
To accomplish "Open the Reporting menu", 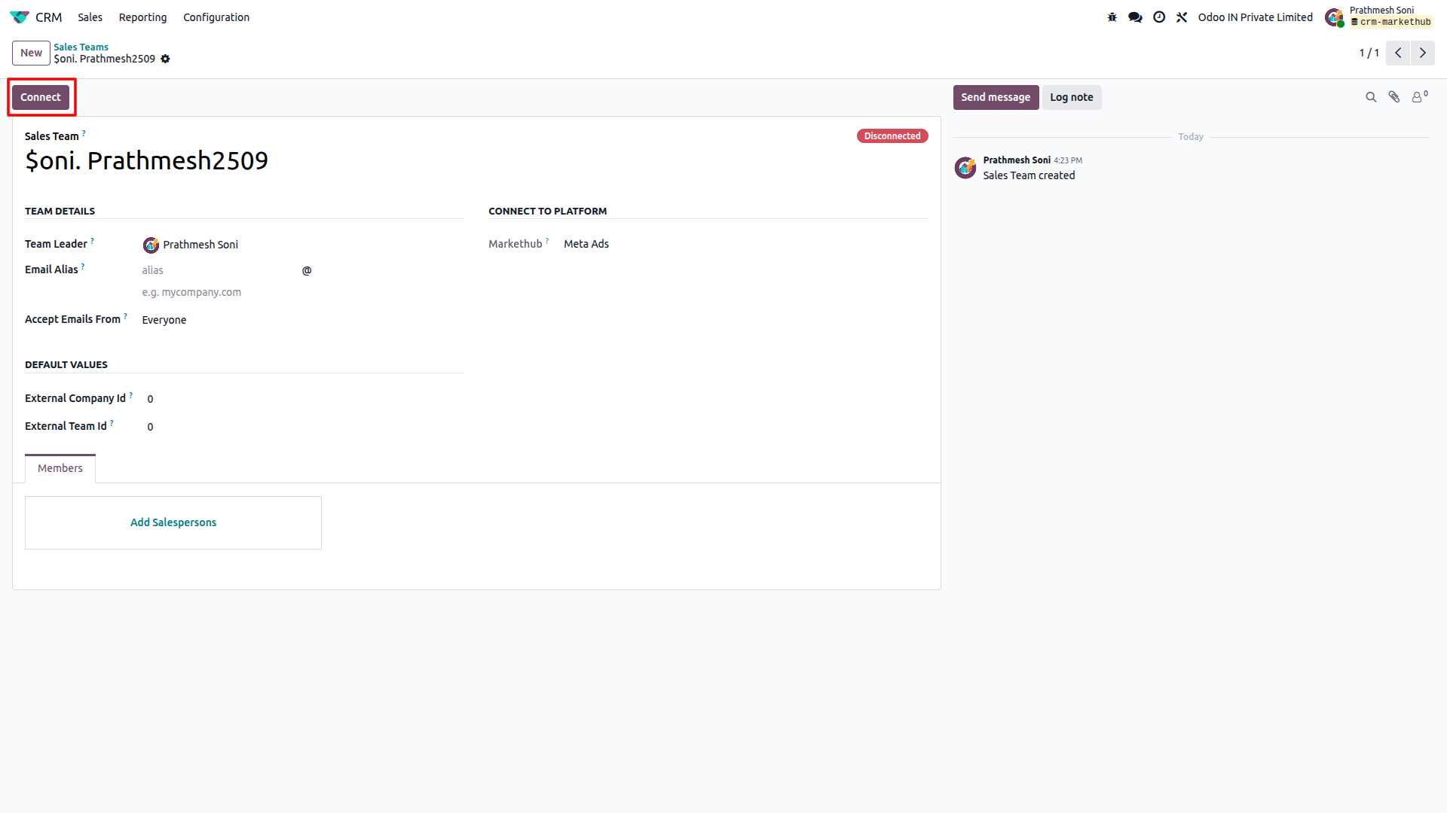I will point(142,17).
